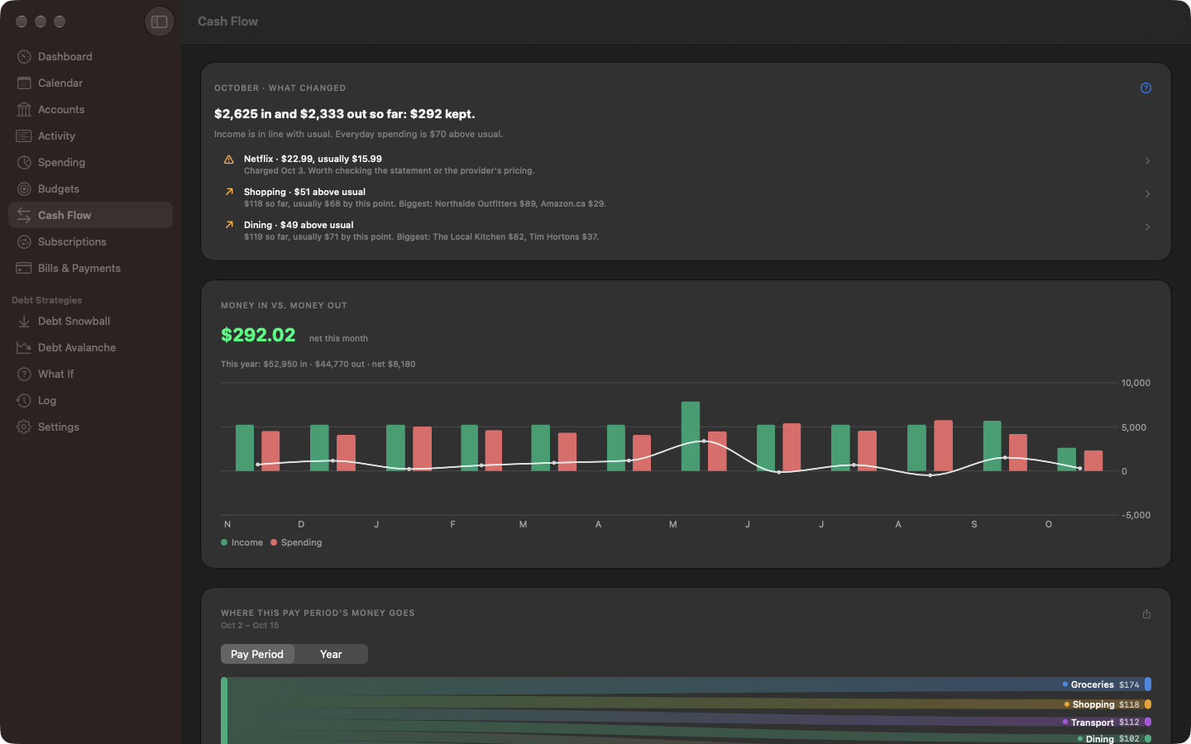The image size is (1191, 744).
Task: Open Debt Avalanche sidebar item
Action: pos(90,347)
